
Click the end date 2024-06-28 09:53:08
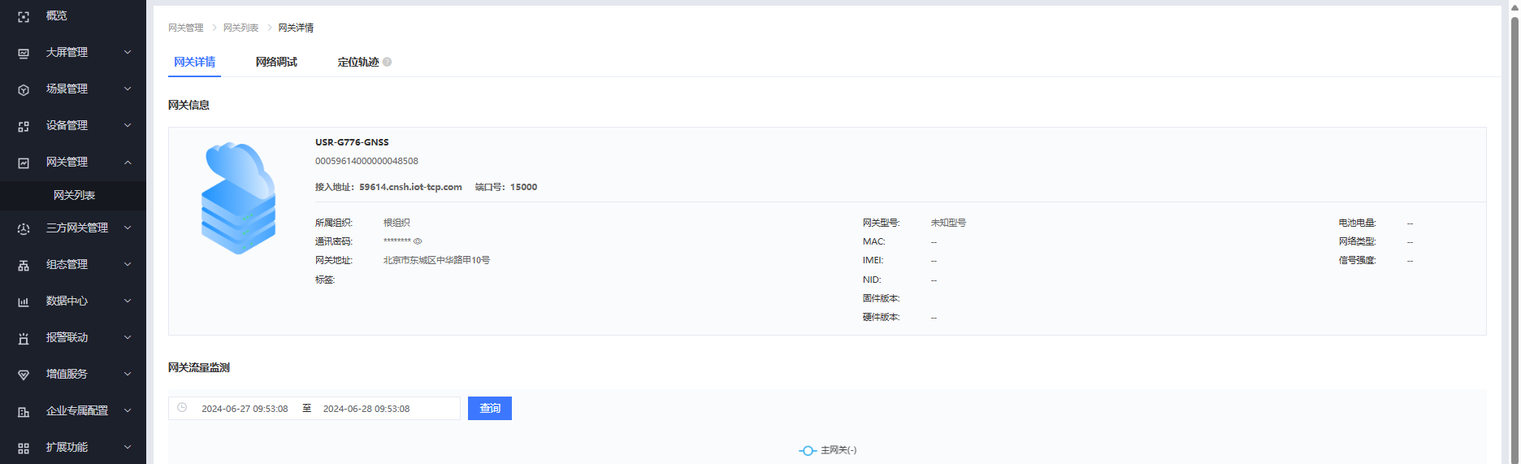[366, 409]
